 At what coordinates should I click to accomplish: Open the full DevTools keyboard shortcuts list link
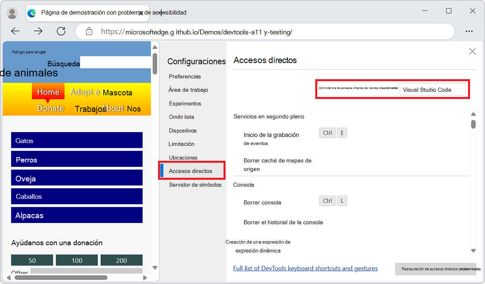[x=305, y=268]
